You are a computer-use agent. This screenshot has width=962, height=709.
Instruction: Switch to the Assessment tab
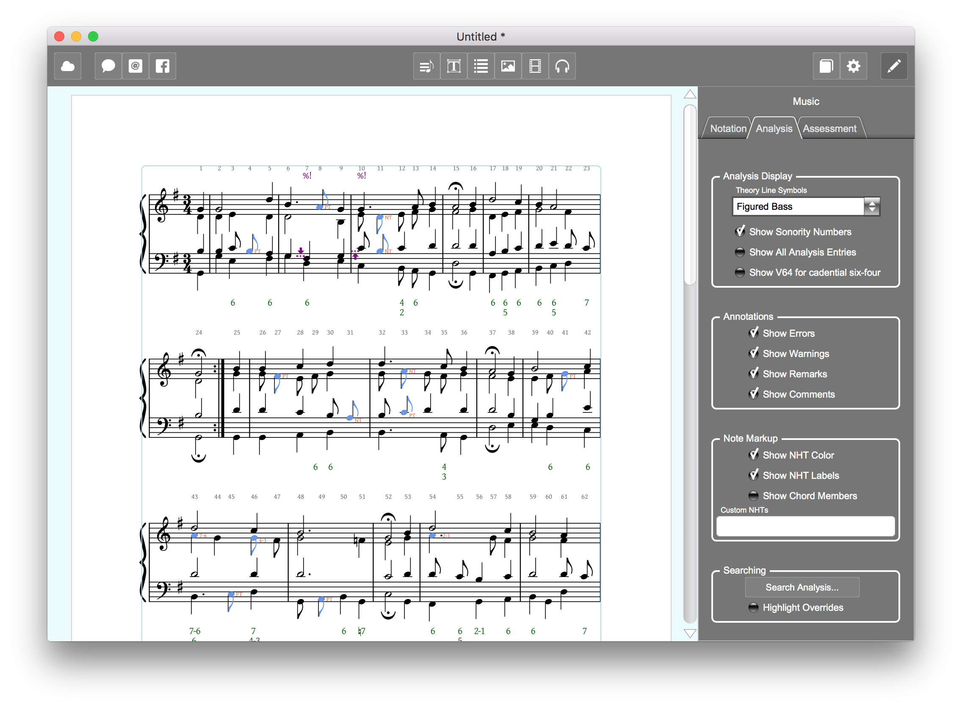829,129
